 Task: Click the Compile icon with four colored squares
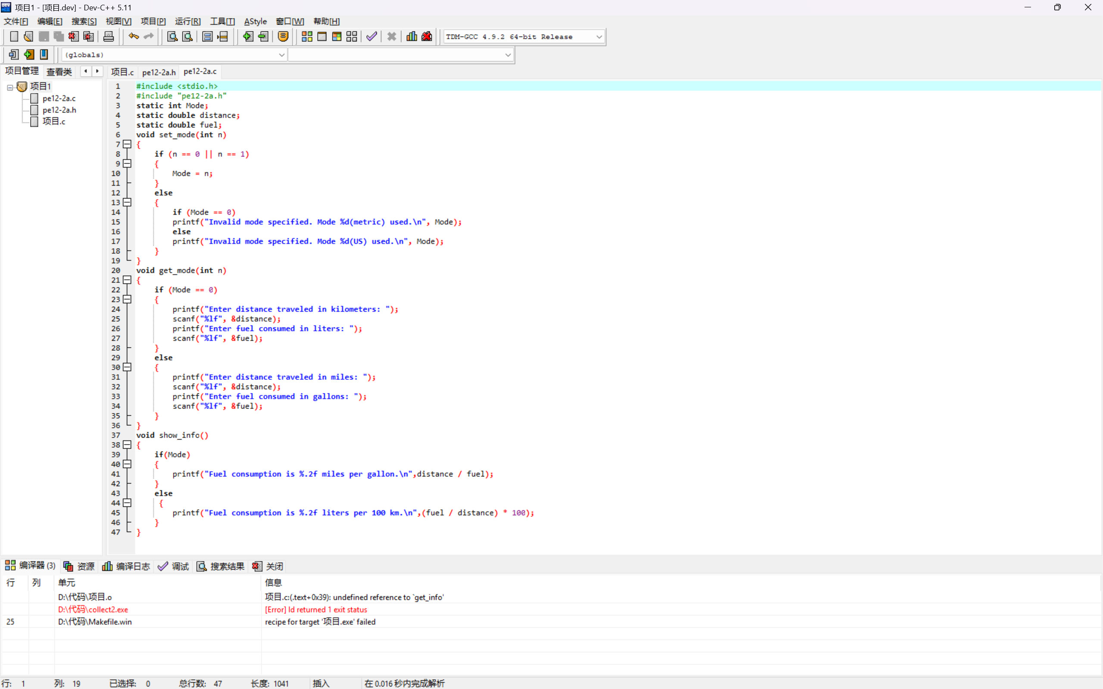pos(307,37)
